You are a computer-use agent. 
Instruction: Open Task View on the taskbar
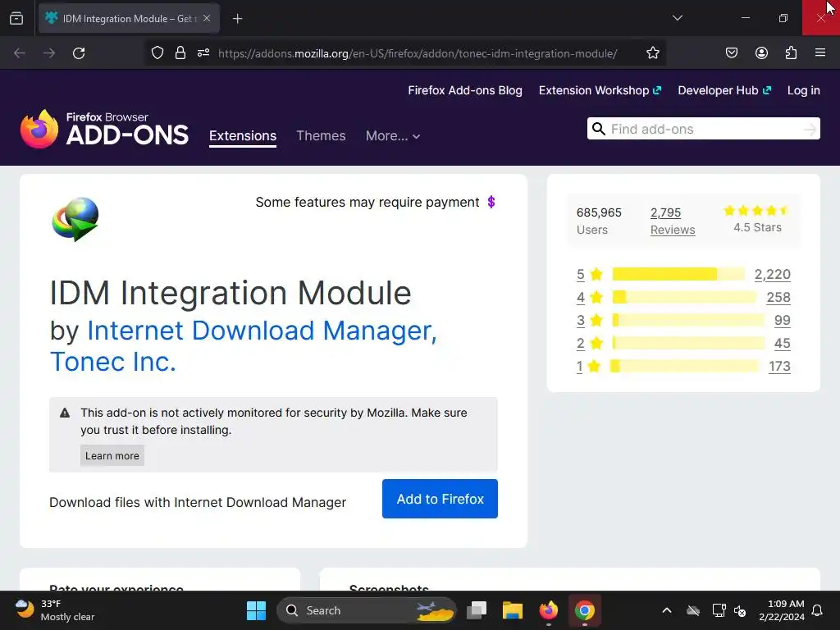tap(477, 610)
